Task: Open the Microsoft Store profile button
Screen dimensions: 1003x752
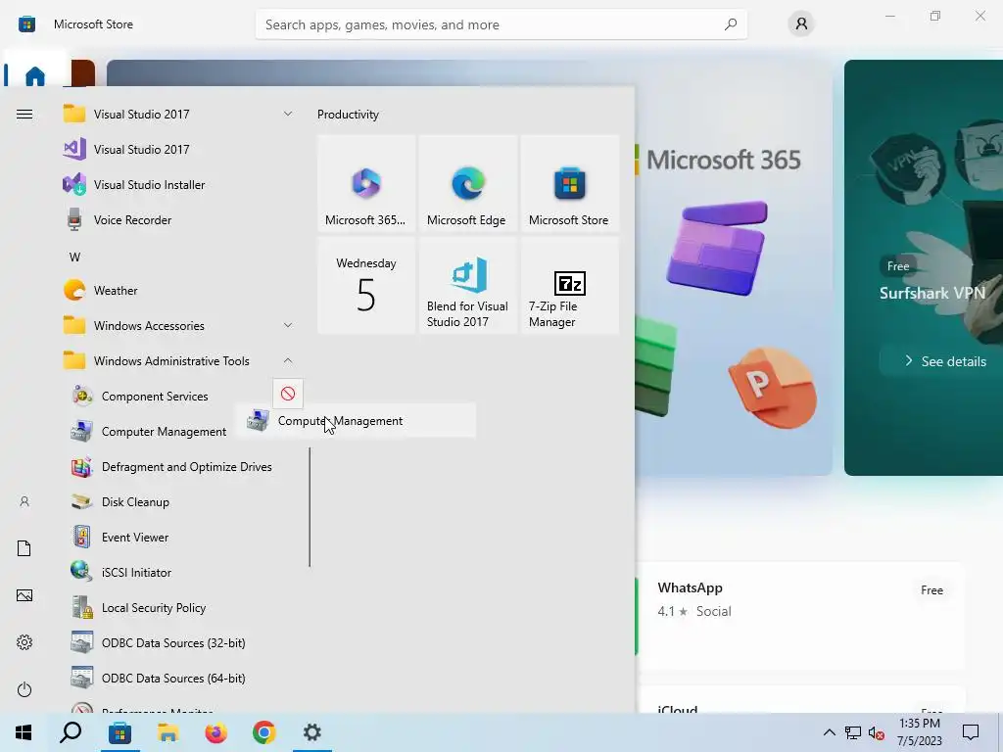Action: [801, 24]
